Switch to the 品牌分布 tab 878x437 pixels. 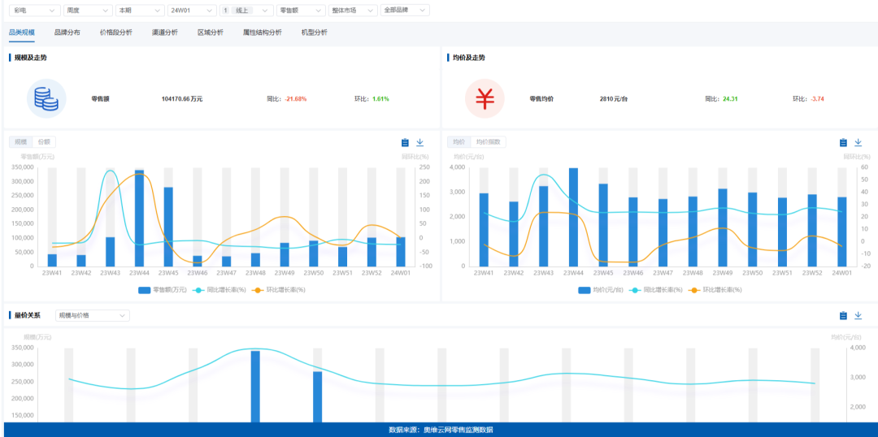tap(67, 32)
